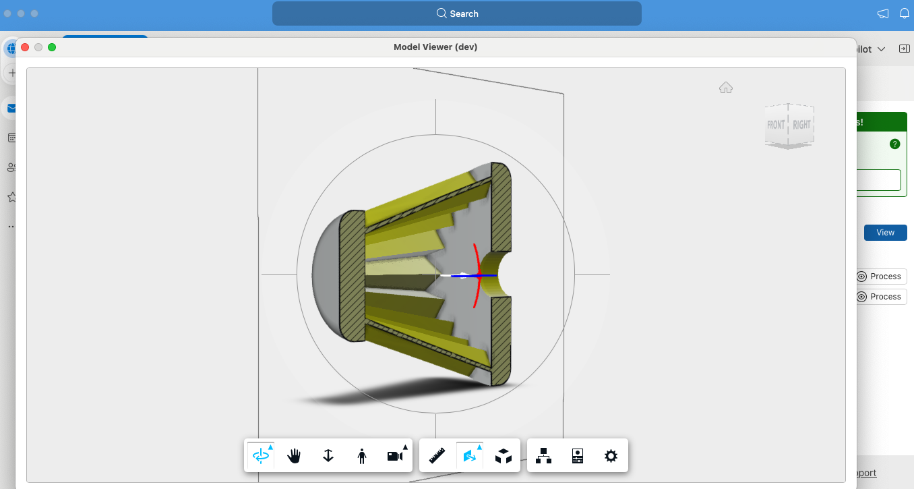Open notifications bell icon
914x489 pixels.
click(904, 13)
